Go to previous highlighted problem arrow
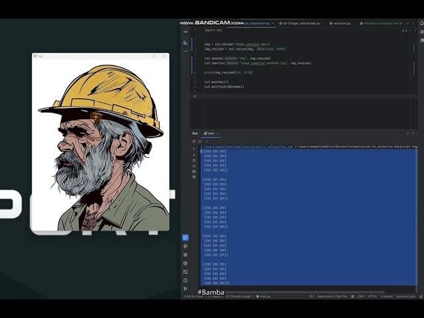Viewport: 424px width, 318px height. [x=411, y=30]
